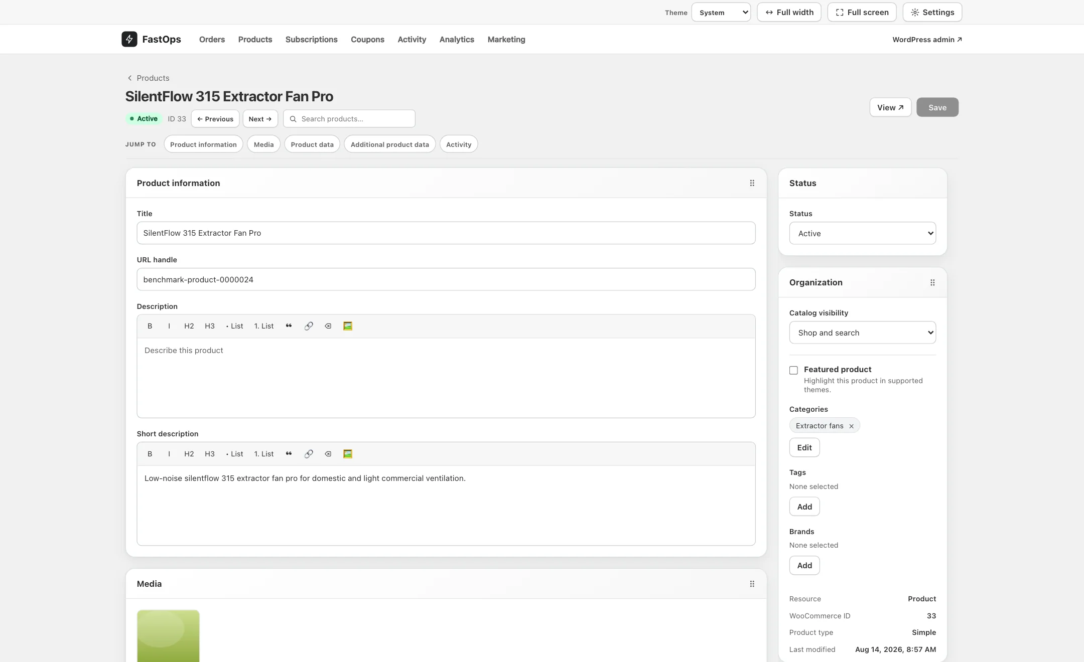Remove the Extractor fans category tag
The image size is (1084, 662).
pos(851,426)
